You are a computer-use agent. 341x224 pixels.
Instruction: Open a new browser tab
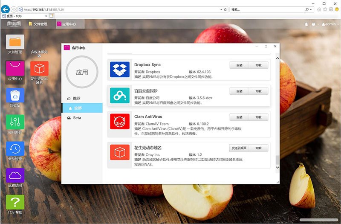[52, 16]
